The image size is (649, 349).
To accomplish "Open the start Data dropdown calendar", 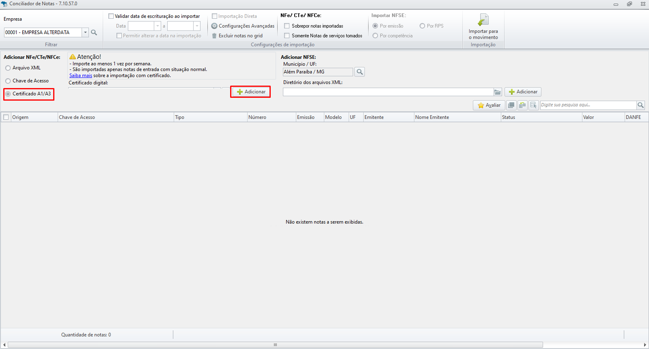I will (157, 26).
